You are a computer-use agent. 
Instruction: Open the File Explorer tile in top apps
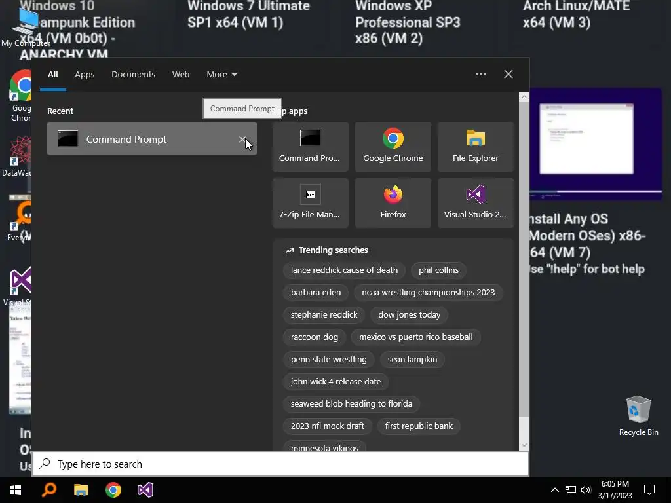point(476,147)
